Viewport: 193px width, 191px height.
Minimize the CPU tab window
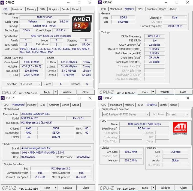(68, 3)
